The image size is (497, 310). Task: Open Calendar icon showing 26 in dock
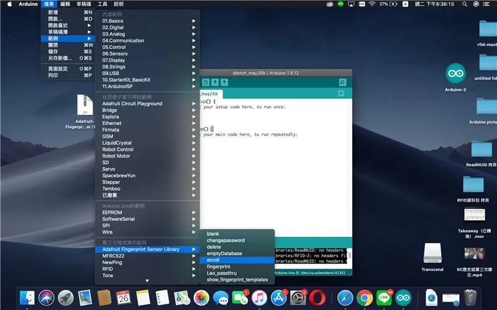click(123, 298)
